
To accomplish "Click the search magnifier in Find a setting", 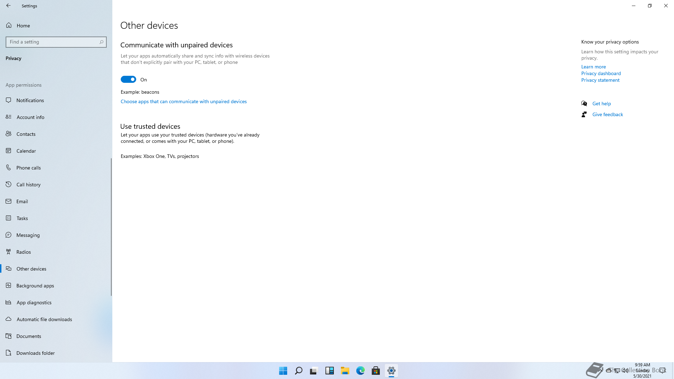I will (101, 42).
